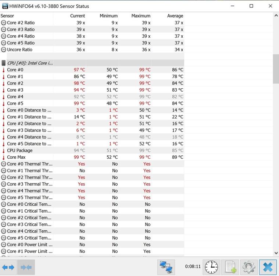Click the HWiNFO64 app icon in title bar

(6, 6)
